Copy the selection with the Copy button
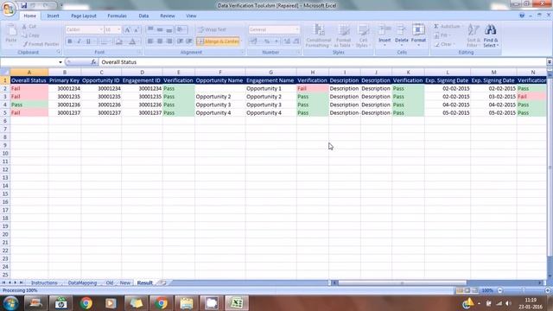This screenshot has height=311, width=553. 31,35
